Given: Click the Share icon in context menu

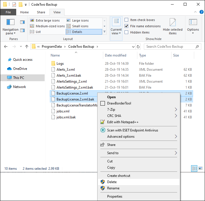Looking at the screenshot, I should [x=102, y=145].
